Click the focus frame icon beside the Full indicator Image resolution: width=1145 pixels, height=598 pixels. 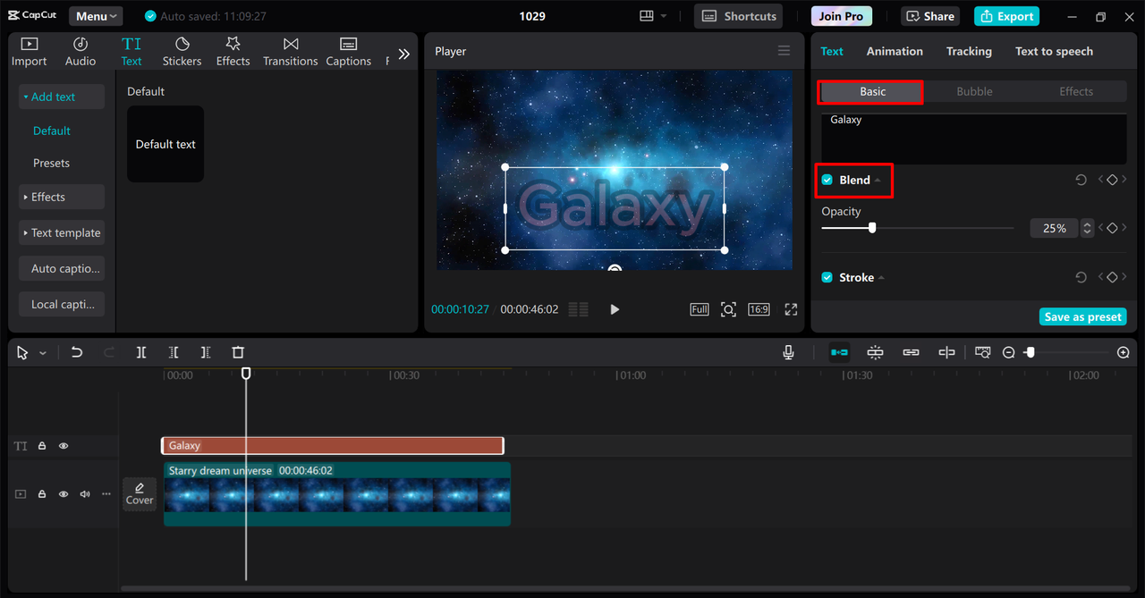coord(729,309)
